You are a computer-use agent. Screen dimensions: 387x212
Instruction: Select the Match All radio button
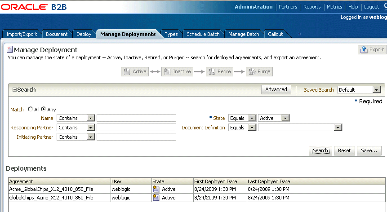[x=31, y=109]
